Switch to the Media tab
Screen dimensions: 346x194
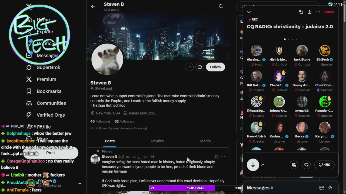tap(205, 141)
